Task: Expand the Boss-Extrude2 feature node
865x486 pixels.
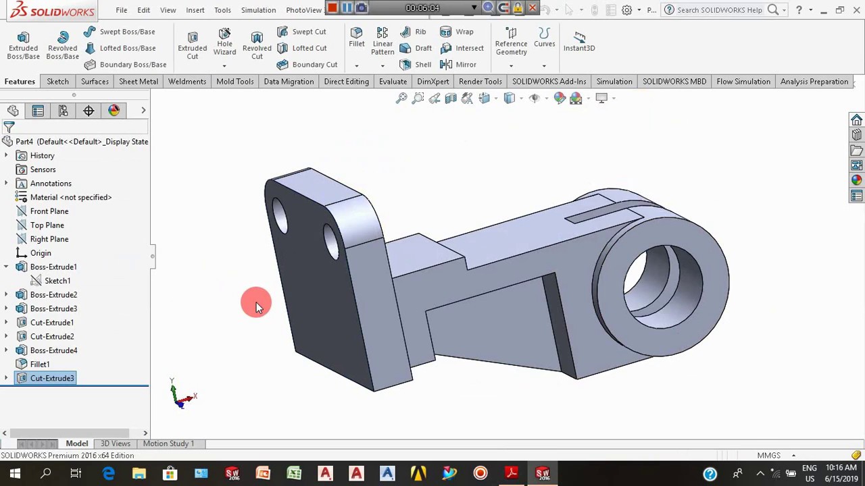Action: [x=6, y=295]
